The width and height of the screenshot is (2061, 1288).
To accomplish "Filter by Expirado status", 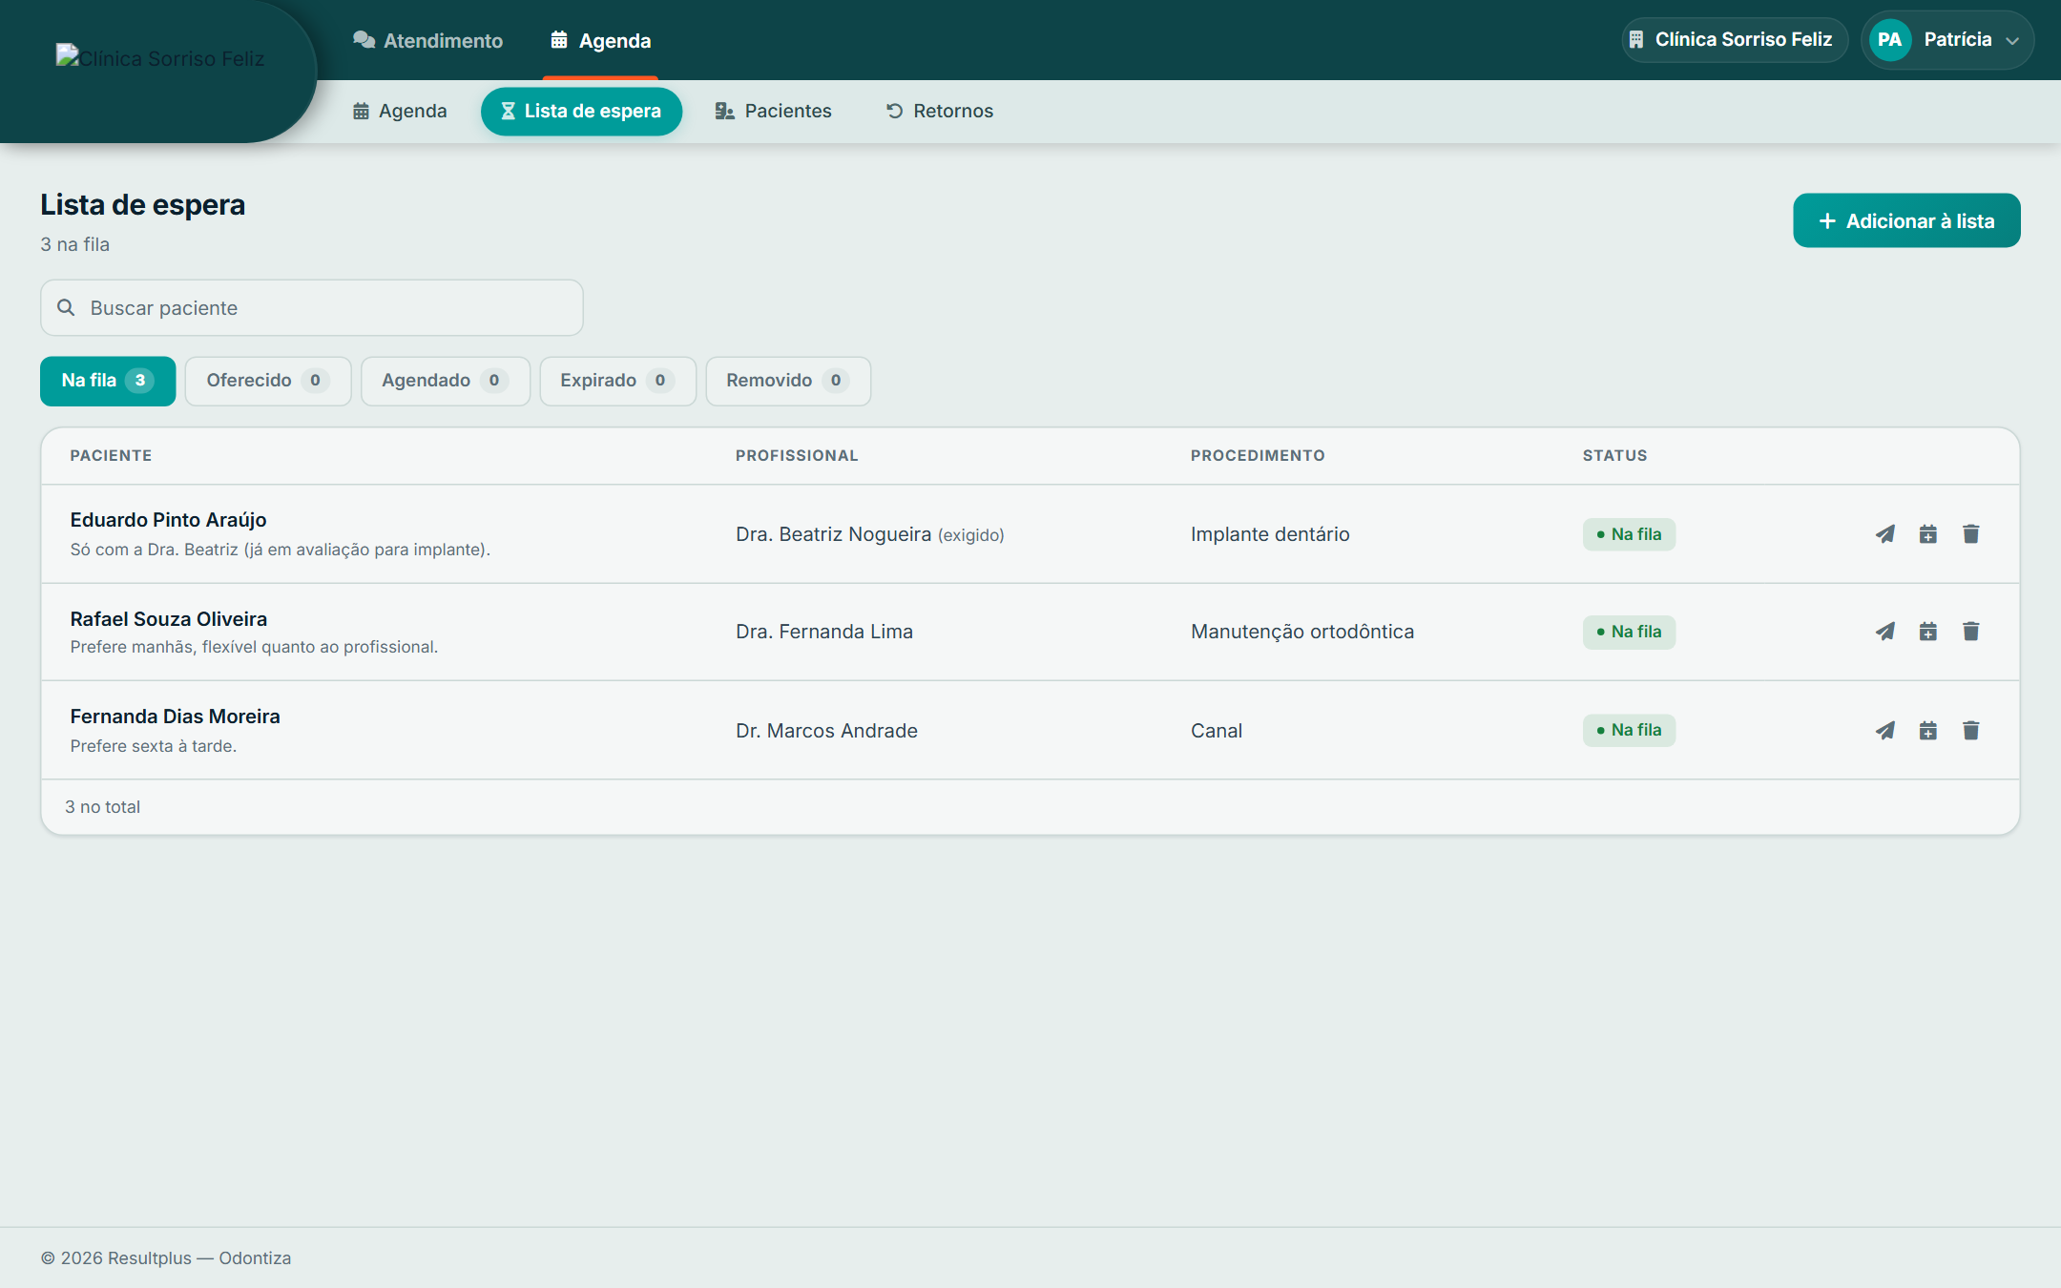I will point(618,381).
